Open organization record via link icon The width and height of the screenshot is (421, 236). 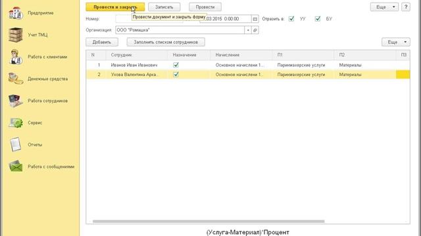[255, 30]
